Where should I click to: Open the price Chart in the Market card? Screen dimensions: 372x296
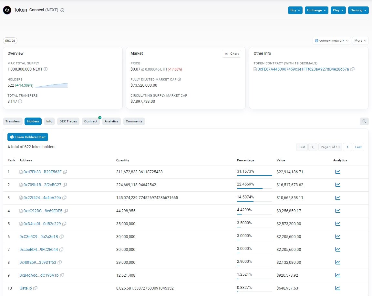point(231,53)
